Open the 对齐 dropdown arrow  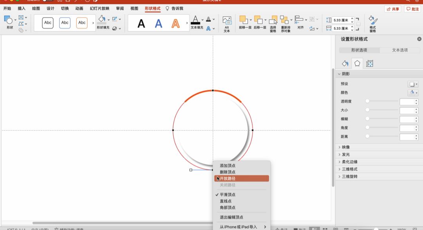(x=306, y=20)
